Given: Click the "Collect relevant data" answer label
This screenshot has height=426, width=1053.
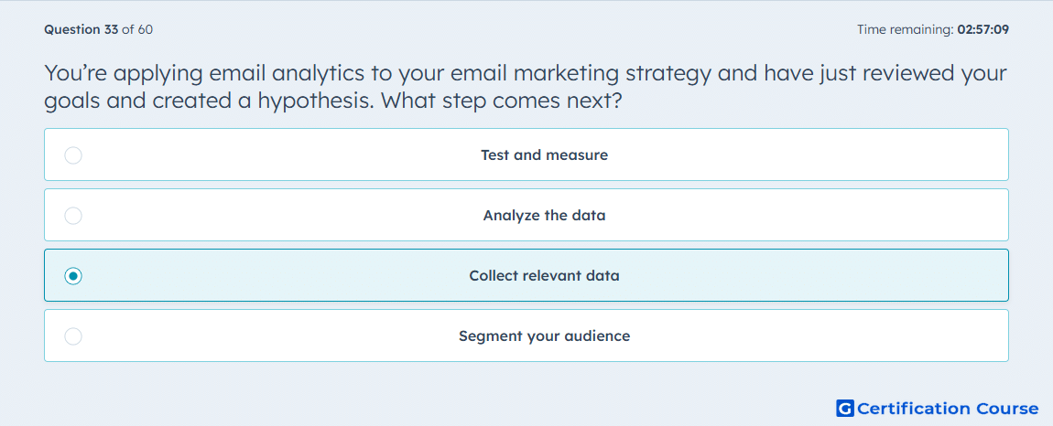Looking at the screenshot, I should pos(544,276).
